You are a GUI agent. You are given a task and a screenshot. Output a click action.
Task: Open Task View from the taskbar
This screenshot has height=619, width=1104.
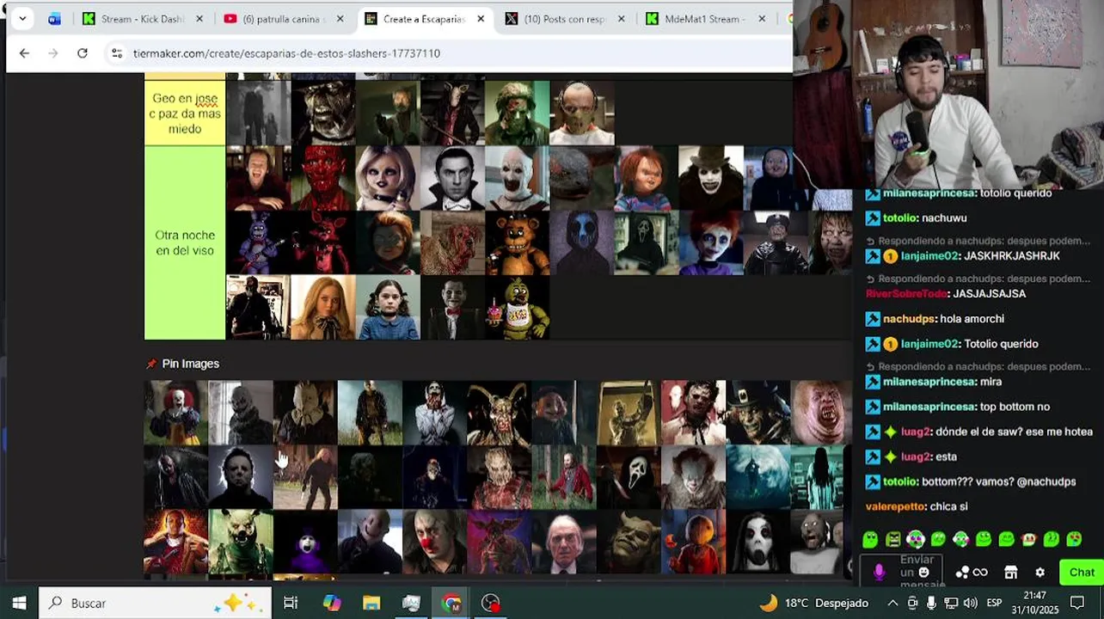[x=291, y=603]
